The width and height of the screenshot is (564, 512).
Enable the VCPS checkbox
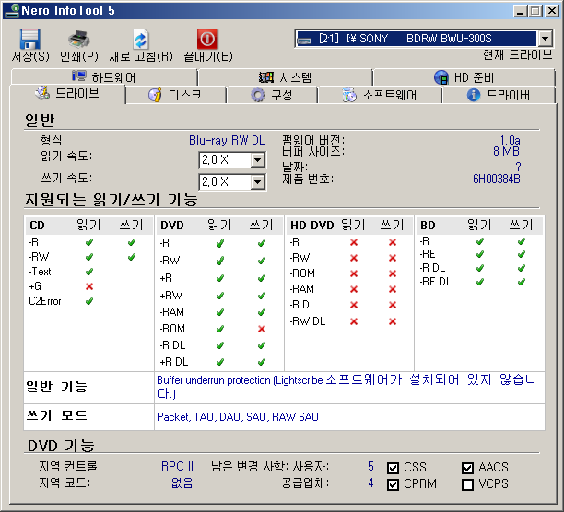point(467,484)
